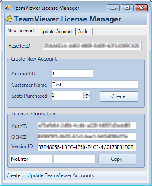
Task: Click the NoError status box
Action: click(x=31, y=159)
